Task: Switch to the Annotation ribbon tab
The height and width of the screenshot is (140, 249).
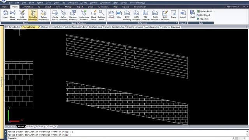Action: coord(28,7)
